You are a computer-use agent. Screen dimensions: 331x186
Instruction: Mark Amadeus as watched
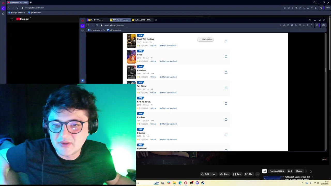pyautogui.click(x=168, y=77)
